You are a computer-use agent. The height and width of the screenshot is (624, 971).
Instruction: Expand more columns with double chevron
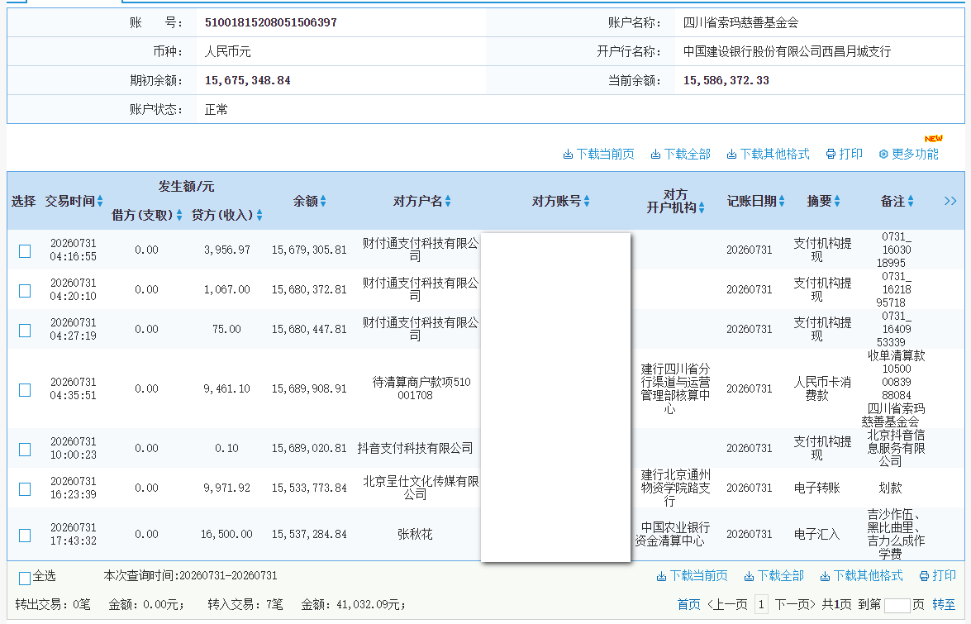click(x=950, y=201)
